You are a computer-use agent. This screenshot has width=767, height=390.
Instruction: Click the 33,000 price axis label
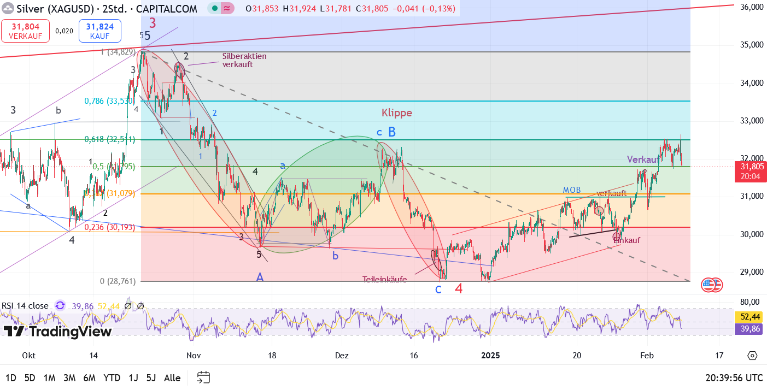pyautogui.click(x=751, y=121)
